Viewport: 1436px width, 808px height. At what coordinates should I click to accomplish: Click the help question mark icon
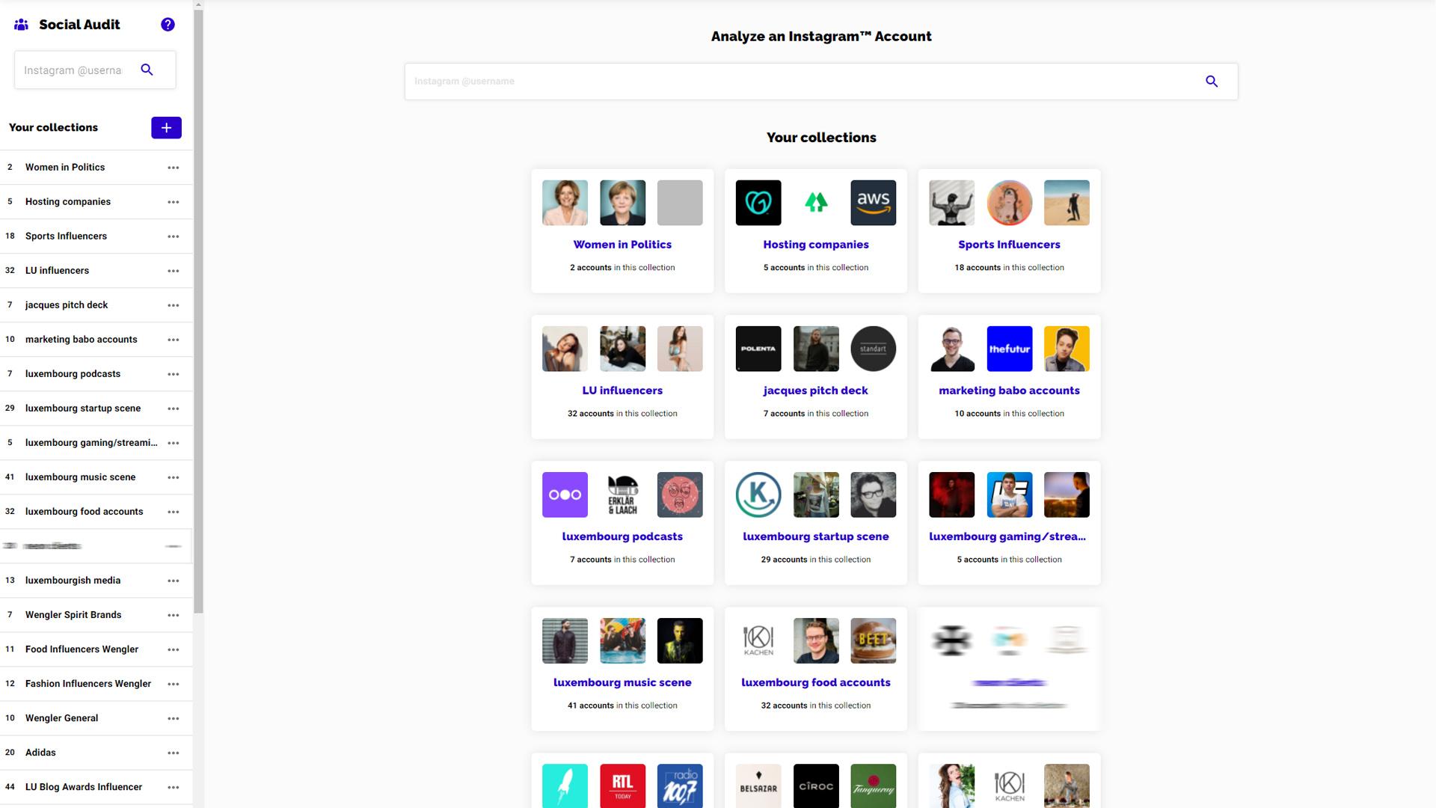(167, 24)
